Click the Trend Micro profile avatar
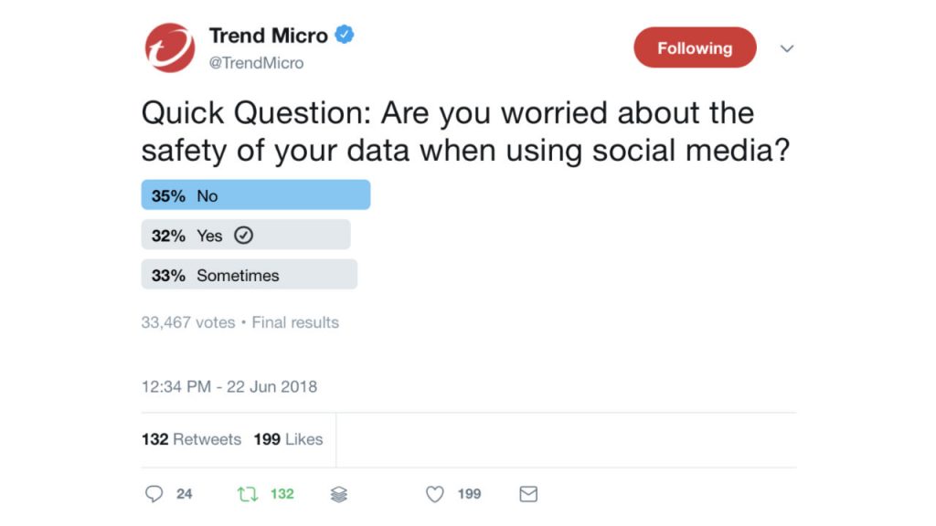The image size is (936, 526). (x=170, y=48)
